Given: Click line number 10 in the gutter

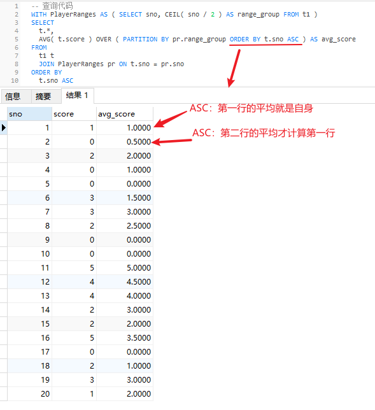Looking at the screenshot, I should (15, 80).
